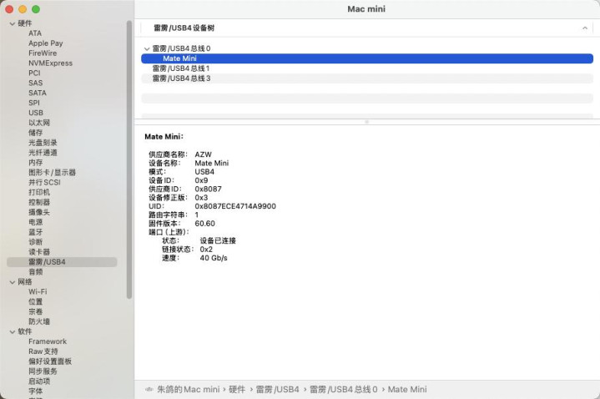Open 同步服务 entry
The image size is (600, 399).
tap(43, 371)
